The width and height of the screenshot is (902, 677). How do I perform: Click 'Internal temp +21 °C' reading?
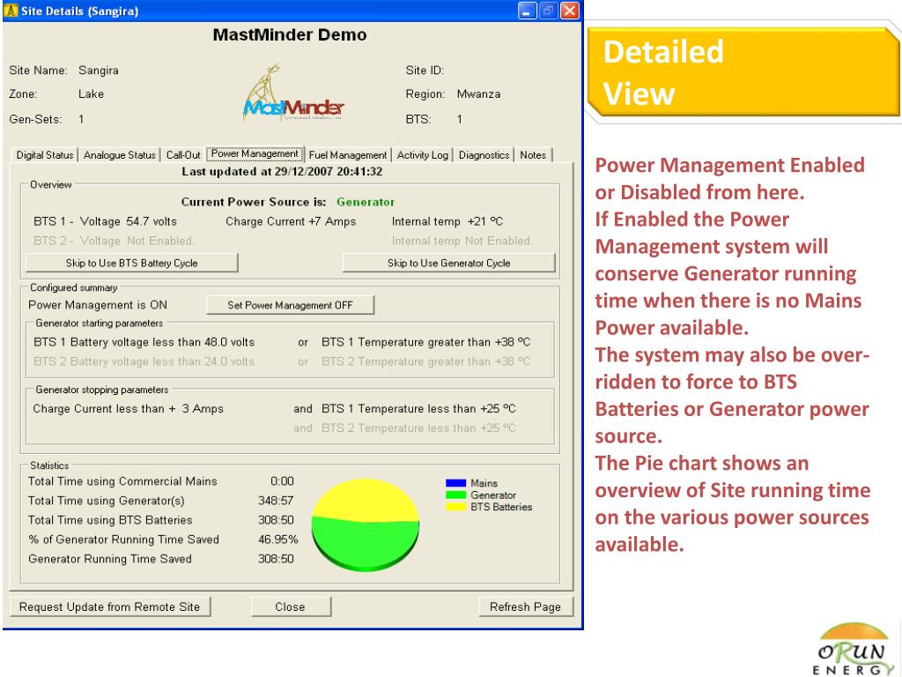pos(447,221)
